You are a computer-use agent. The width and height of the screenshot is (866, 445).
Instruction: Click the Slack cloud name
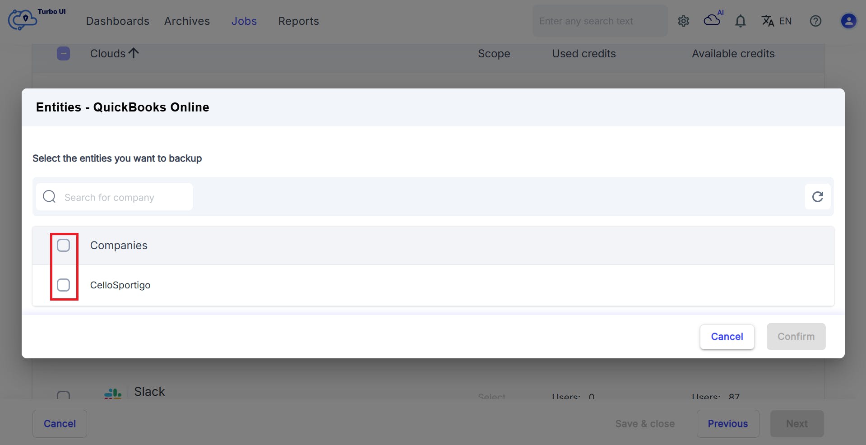149,391
